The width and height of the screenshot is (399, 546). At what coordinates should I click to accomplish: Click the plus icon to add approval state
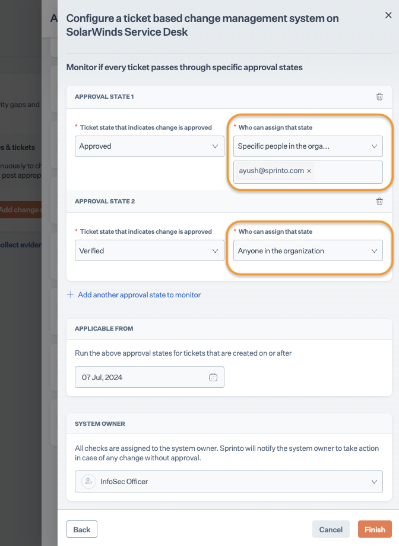(70, 295)
